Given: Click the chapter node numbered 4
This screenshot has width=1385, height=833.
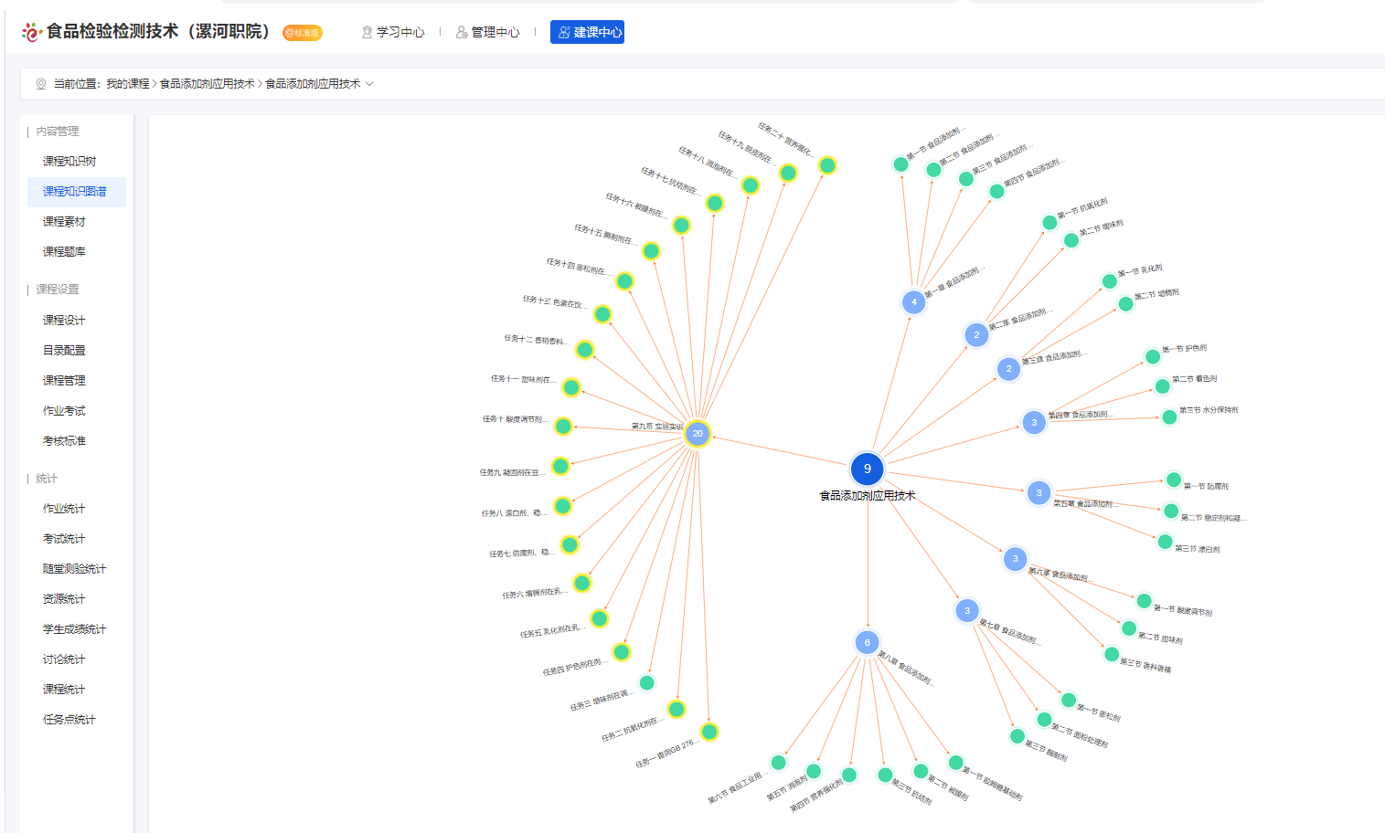Looking at the screenshot, I should pyautogui.click(x=913, y=301).
